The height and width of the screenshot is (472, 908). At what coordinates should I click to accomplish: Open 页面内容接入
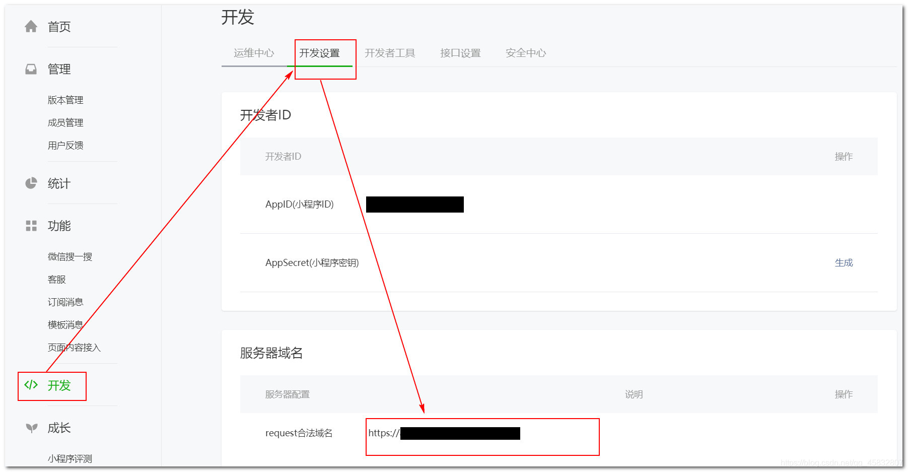74,347
